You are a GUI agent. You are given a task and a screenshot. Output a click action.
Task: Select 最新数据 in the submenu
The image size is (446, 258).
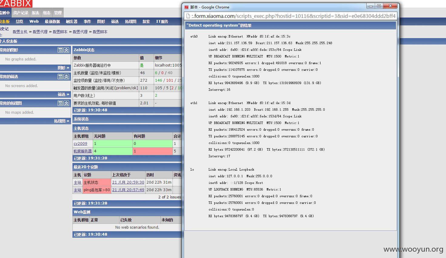point(52,21)
